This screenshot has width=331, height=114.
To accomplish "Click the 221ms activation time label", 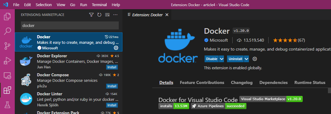I will click(x=112, y=37).
